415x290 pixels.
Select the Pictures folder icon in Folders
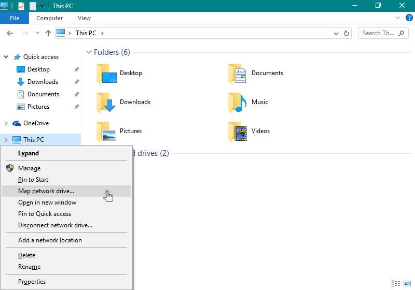coord(106,132)
